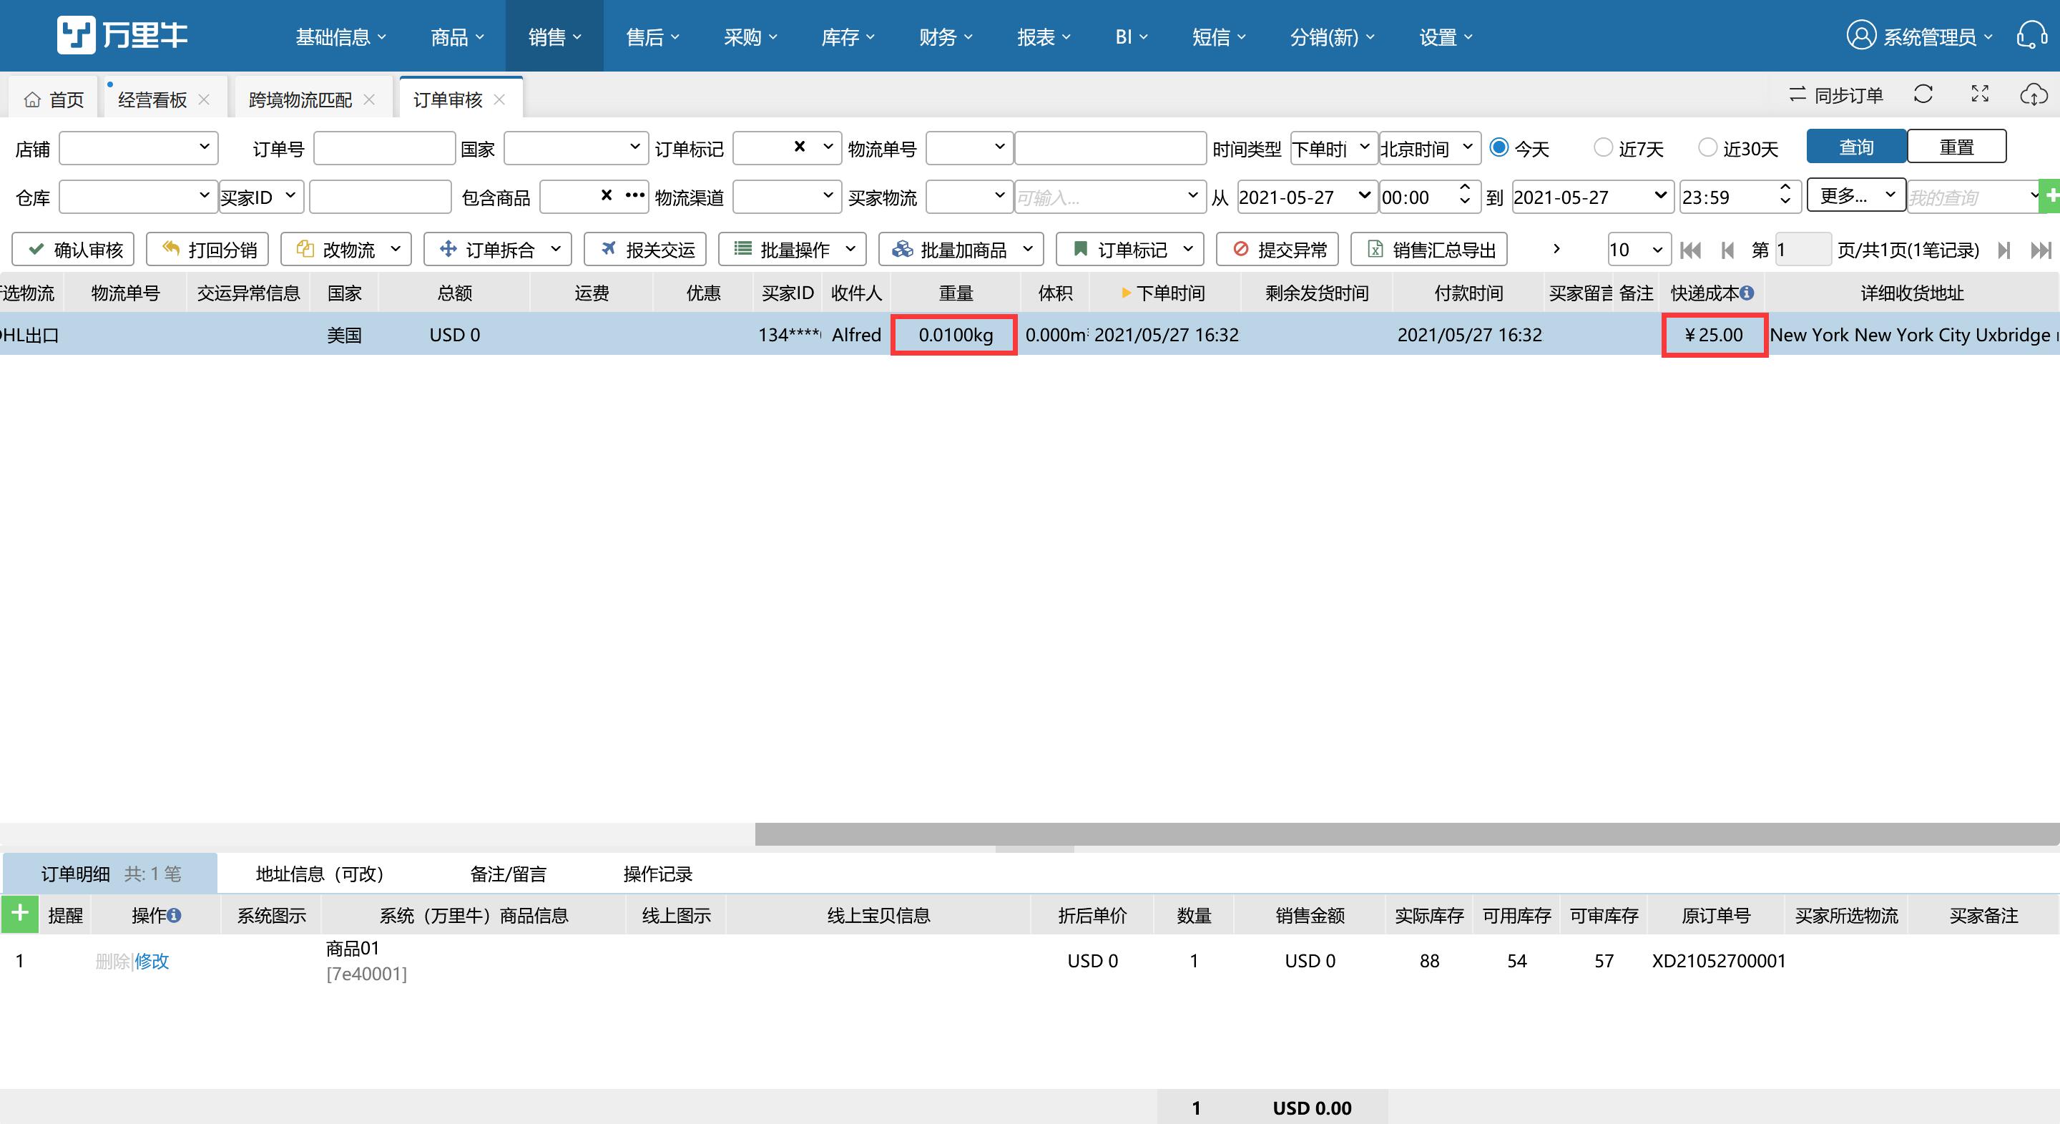The width and height of the screenshot is (2060, 1124).
Task: Open the system administrator user avatar icon
Action: [x=1861, y=35]
